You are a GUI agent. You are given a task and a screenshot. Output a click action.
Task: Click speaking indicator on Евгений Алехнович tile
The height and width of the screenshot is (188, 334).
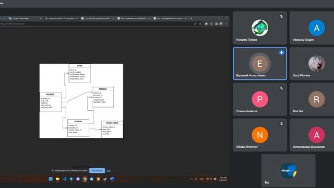pos(281,52)
